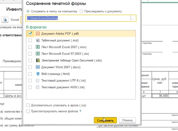Click the web page html icon
The image size is (178, 131).
[x=38, y=74]
